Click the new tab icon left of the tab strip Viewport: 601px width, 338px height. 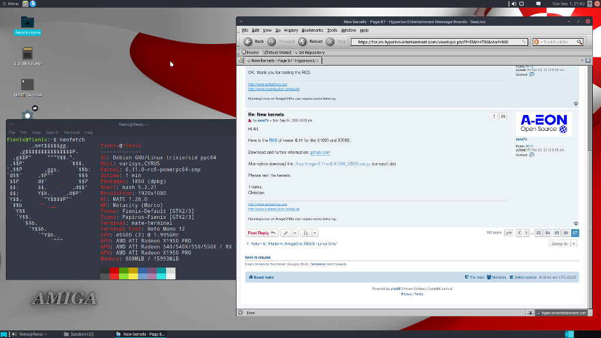[x=240, y=60]
